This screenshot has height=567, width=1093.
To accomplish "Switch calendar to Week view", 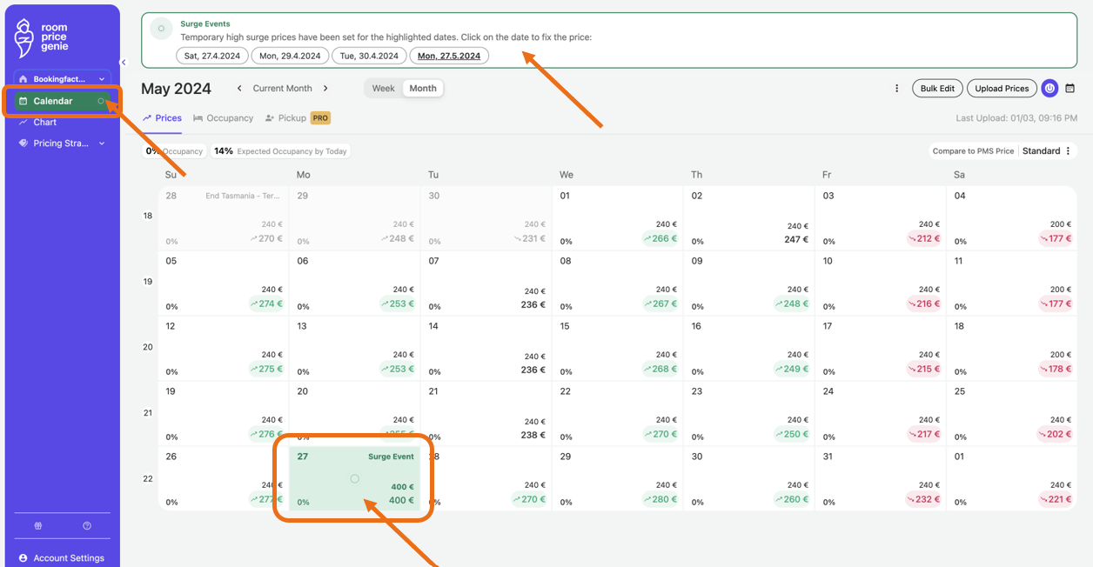I will pyautogui.click(x=383, y=89).
